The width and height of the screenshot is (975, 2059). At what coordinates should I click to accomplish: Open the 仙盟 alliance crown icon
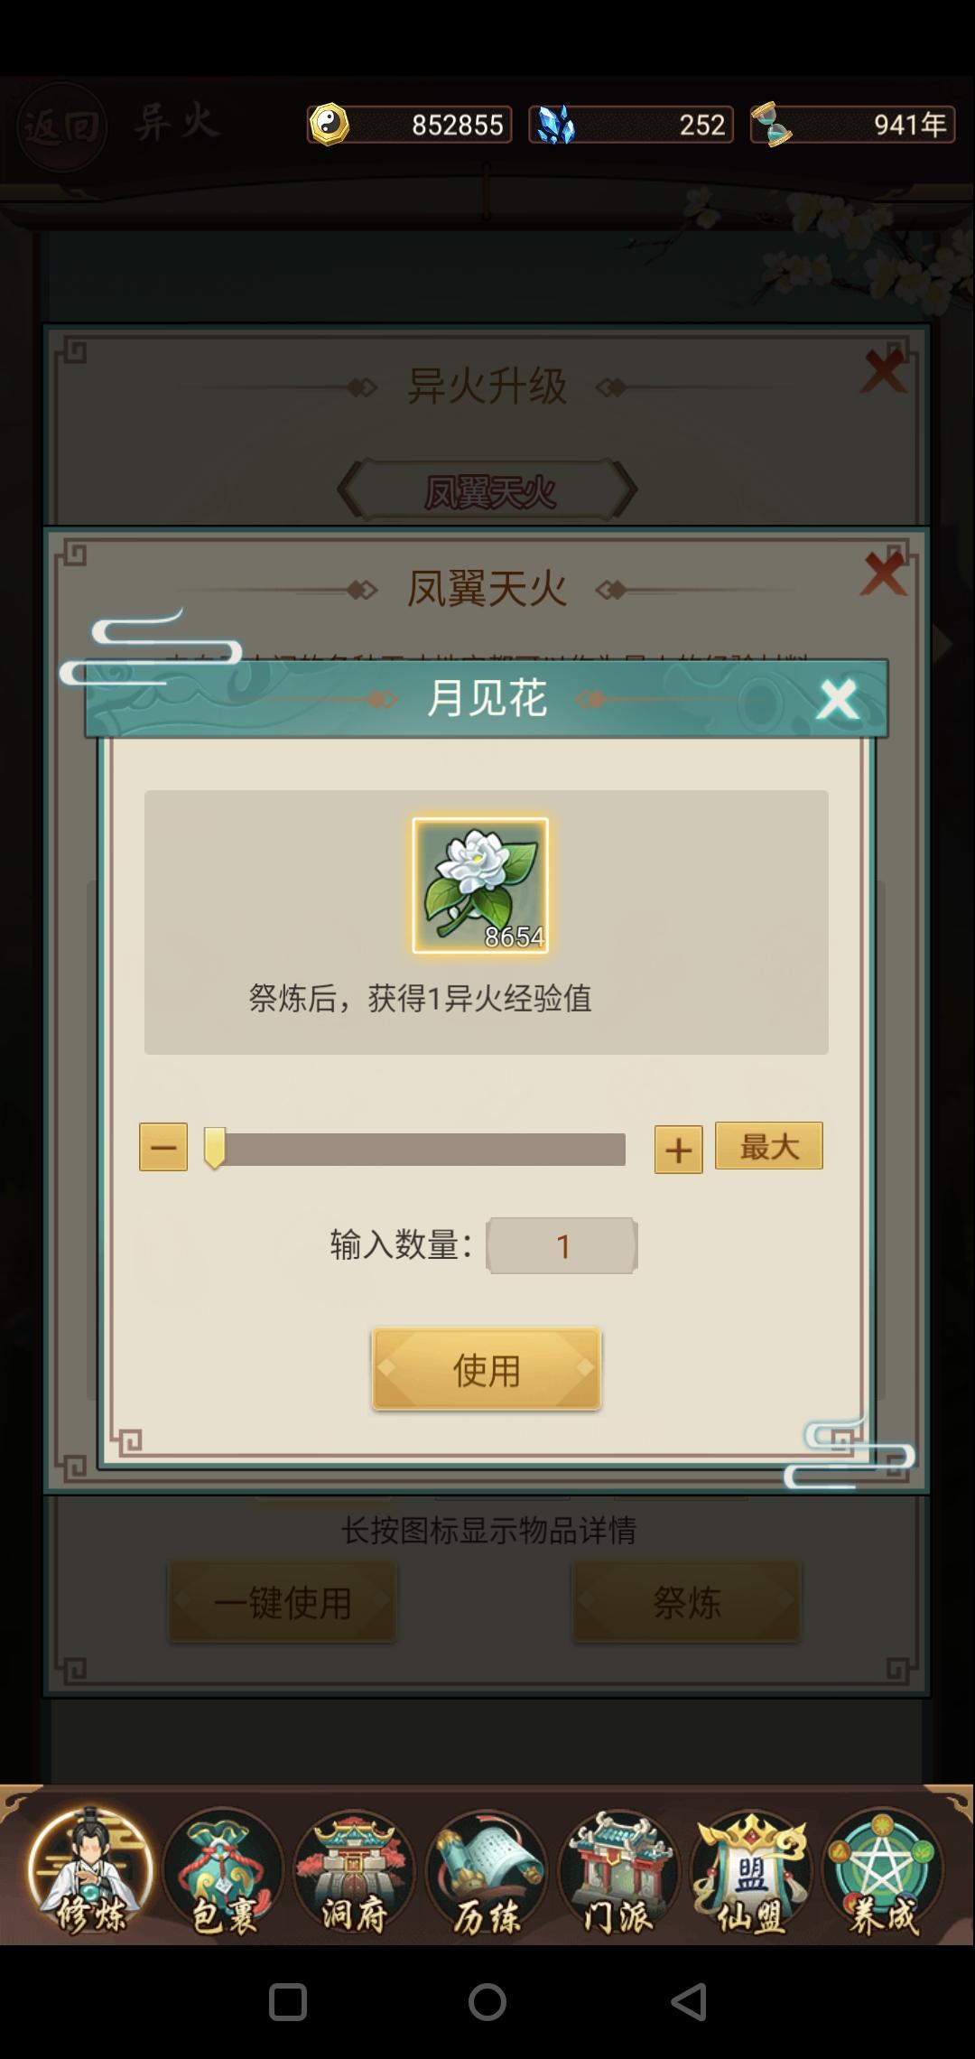(751, 1872)
